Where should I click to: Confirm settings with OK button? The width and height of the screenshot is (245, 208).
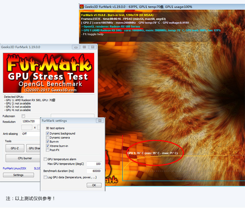pyautogui.click(x=94, y=185)
